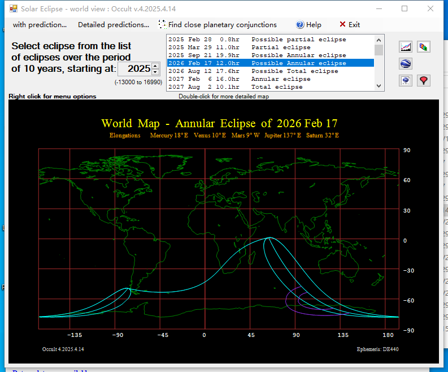Decrease the starting year with down arrow
The height and width of the screenshot is (372, 448).
[155, 72]
